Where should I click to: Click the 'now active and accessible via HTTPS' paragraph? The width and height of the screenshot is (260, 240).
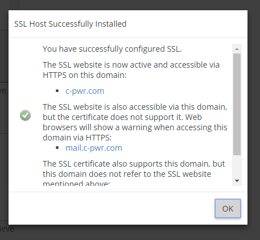tap(131, 70)
